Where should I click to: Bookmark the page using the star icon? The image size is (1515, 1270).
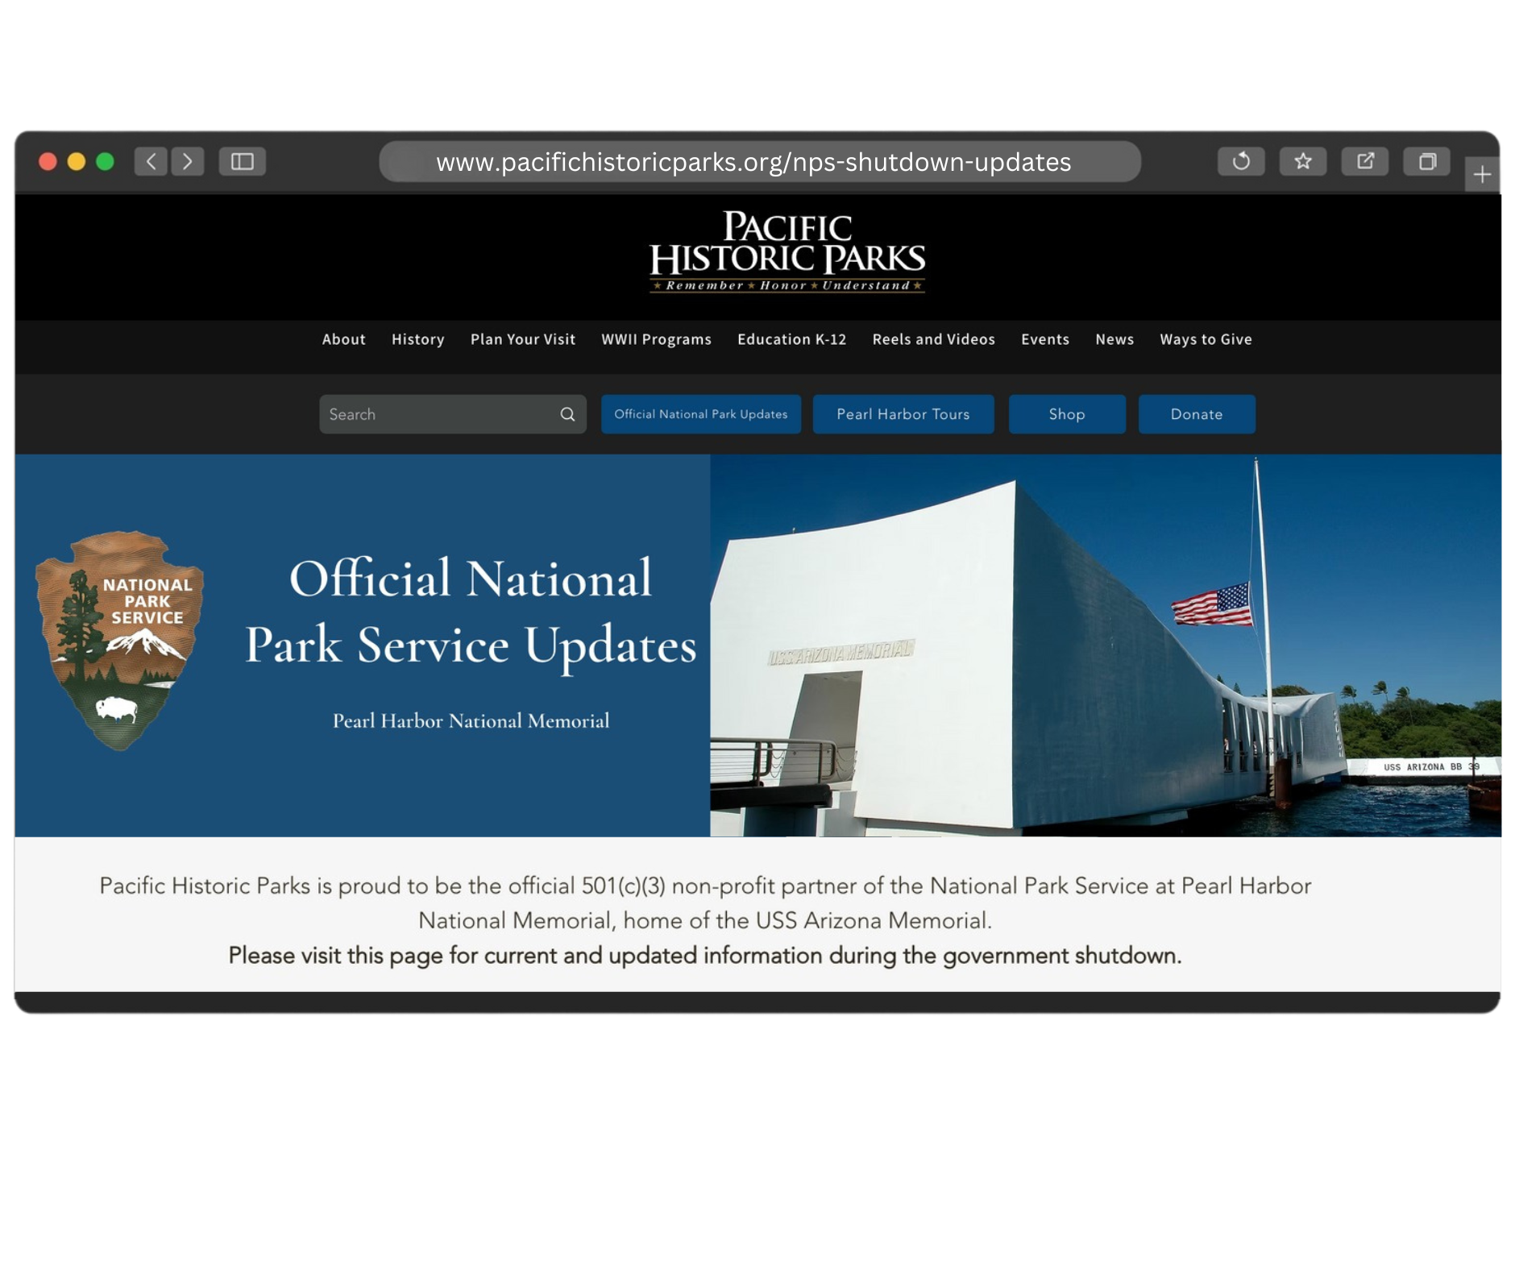1303,162
